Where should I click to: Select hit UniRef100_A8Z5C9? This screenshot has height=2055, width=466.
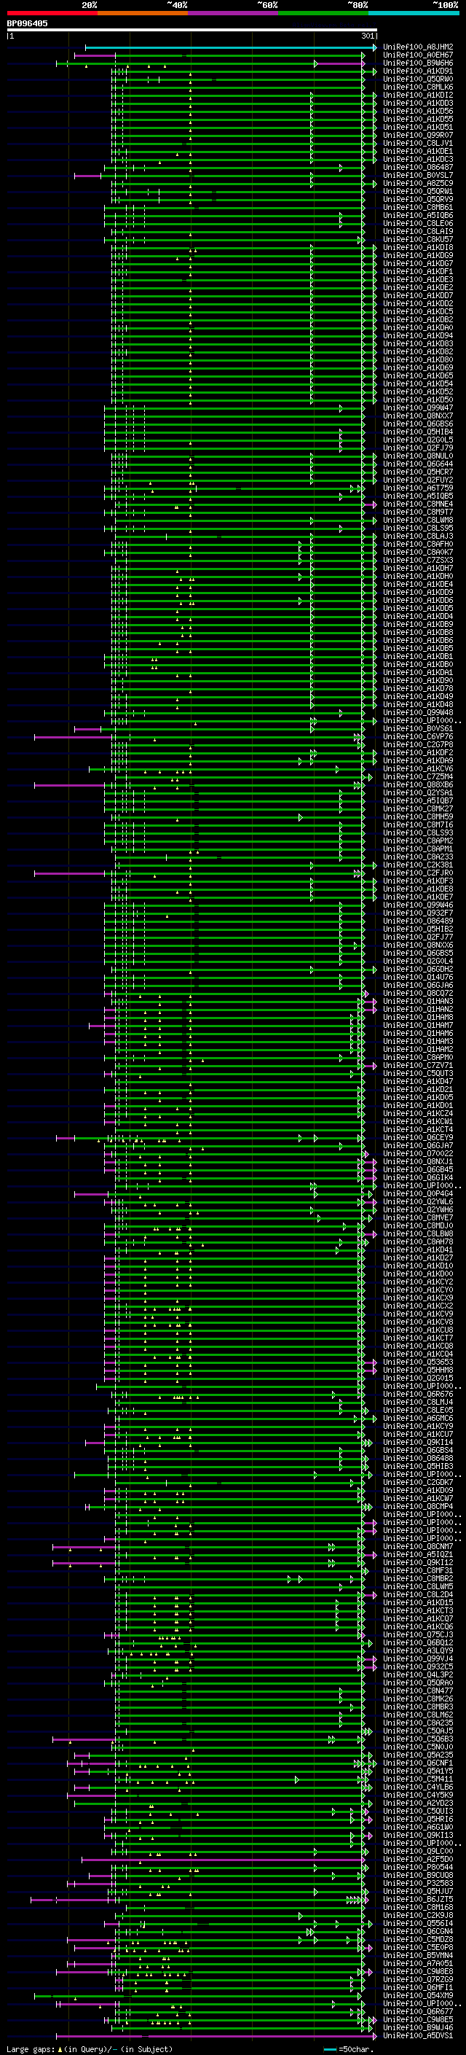tap(418, 184)
